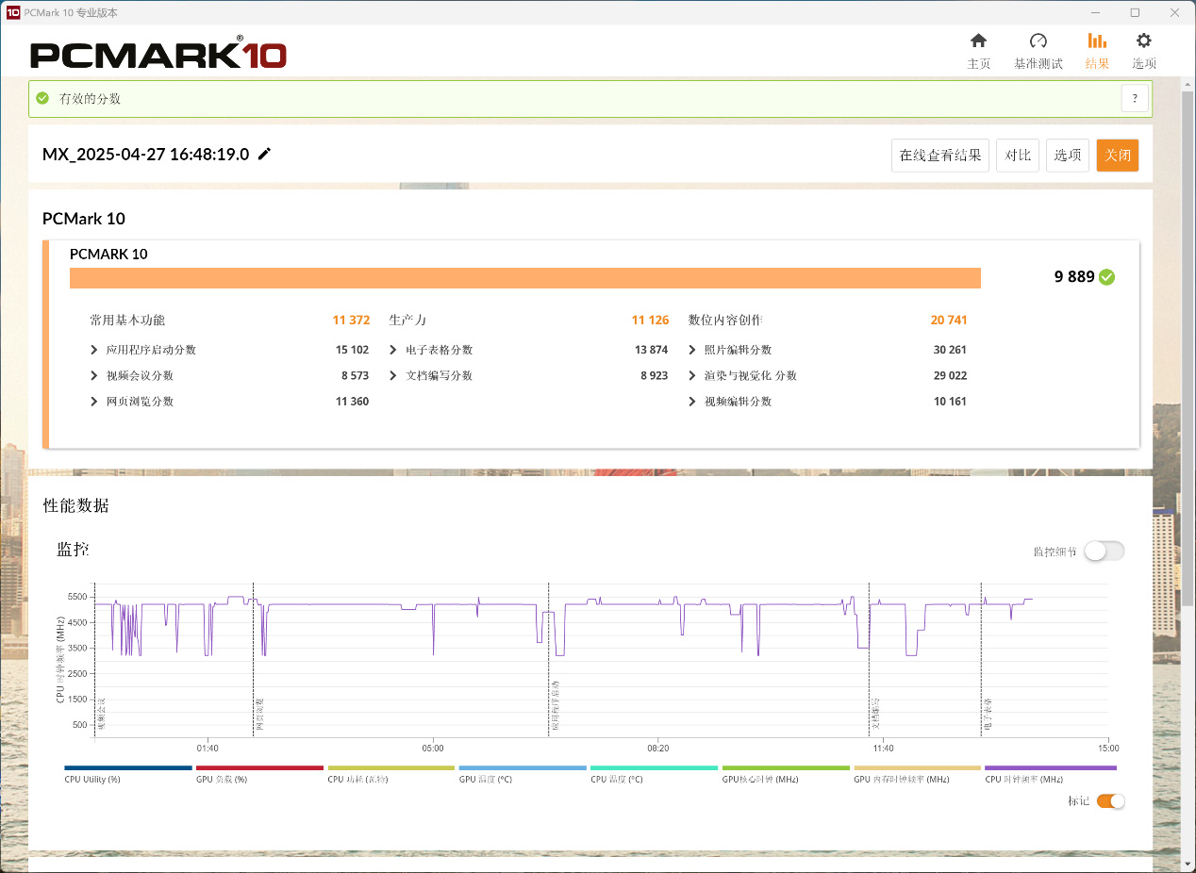Open the 选项 gear icon in top navigation
1196x873 pixels.
[x=1144, y=41]
